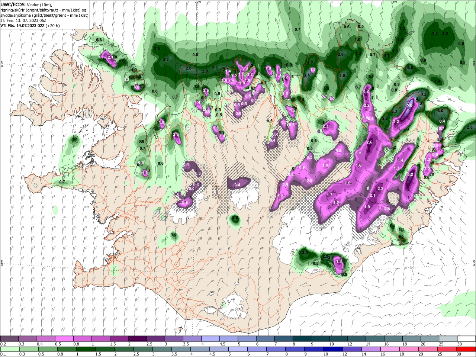Viewport: 476px width, 357px height.
Task: Pick the 1.5–2 magenta-purple sleet/snow legend swatch
Action: (x=119, y=339)
